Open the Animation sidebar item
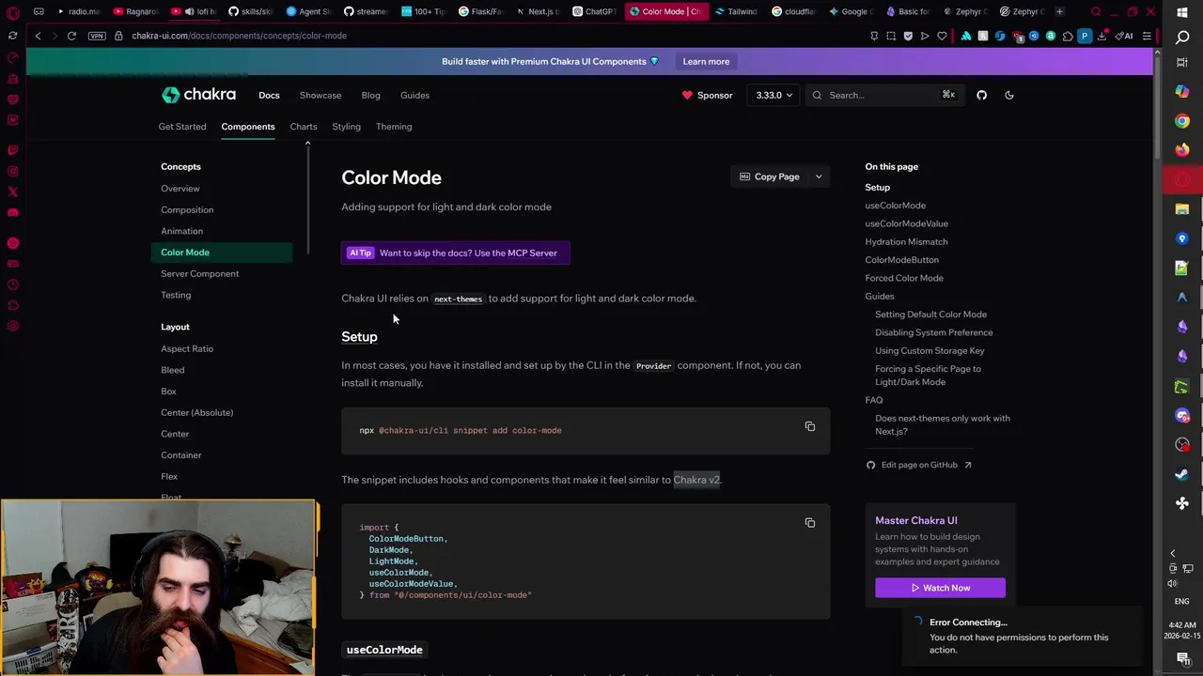Screen dimensions: 1203x676 181,231
